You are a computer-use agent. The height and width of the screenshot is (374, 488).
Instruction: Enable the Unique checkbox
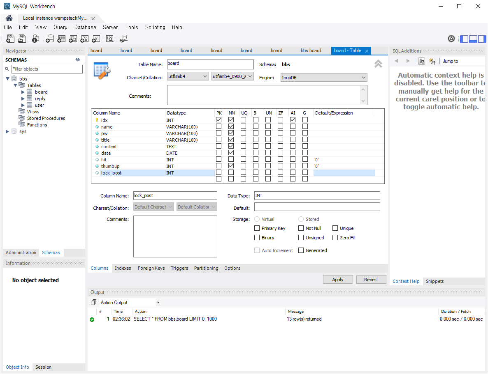click(x=335, y=228)
